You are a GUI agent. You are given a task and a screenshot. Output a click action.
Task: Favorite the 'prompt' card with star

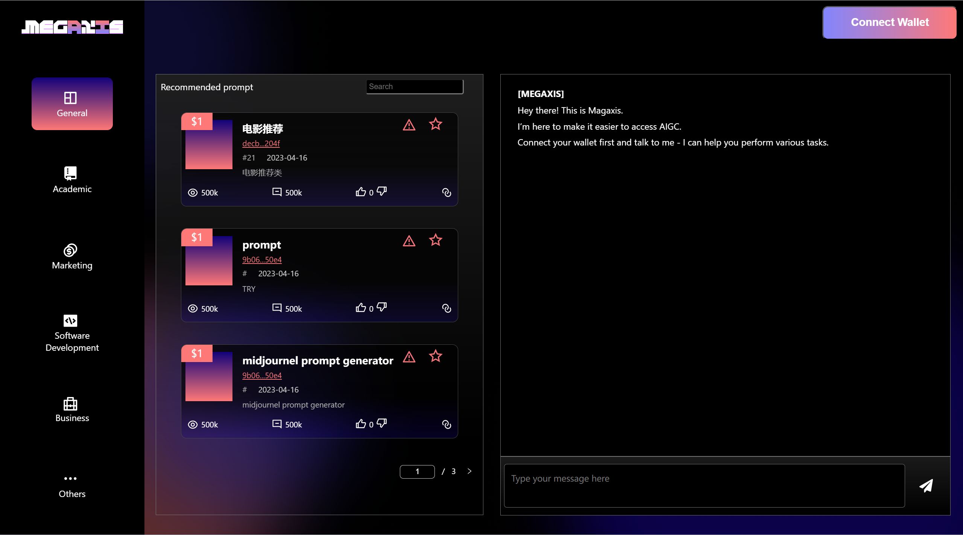pos(436,240)
